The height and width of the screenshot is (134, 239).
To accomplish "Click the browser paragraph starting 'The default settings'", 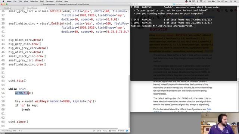I will click(182, 102).
